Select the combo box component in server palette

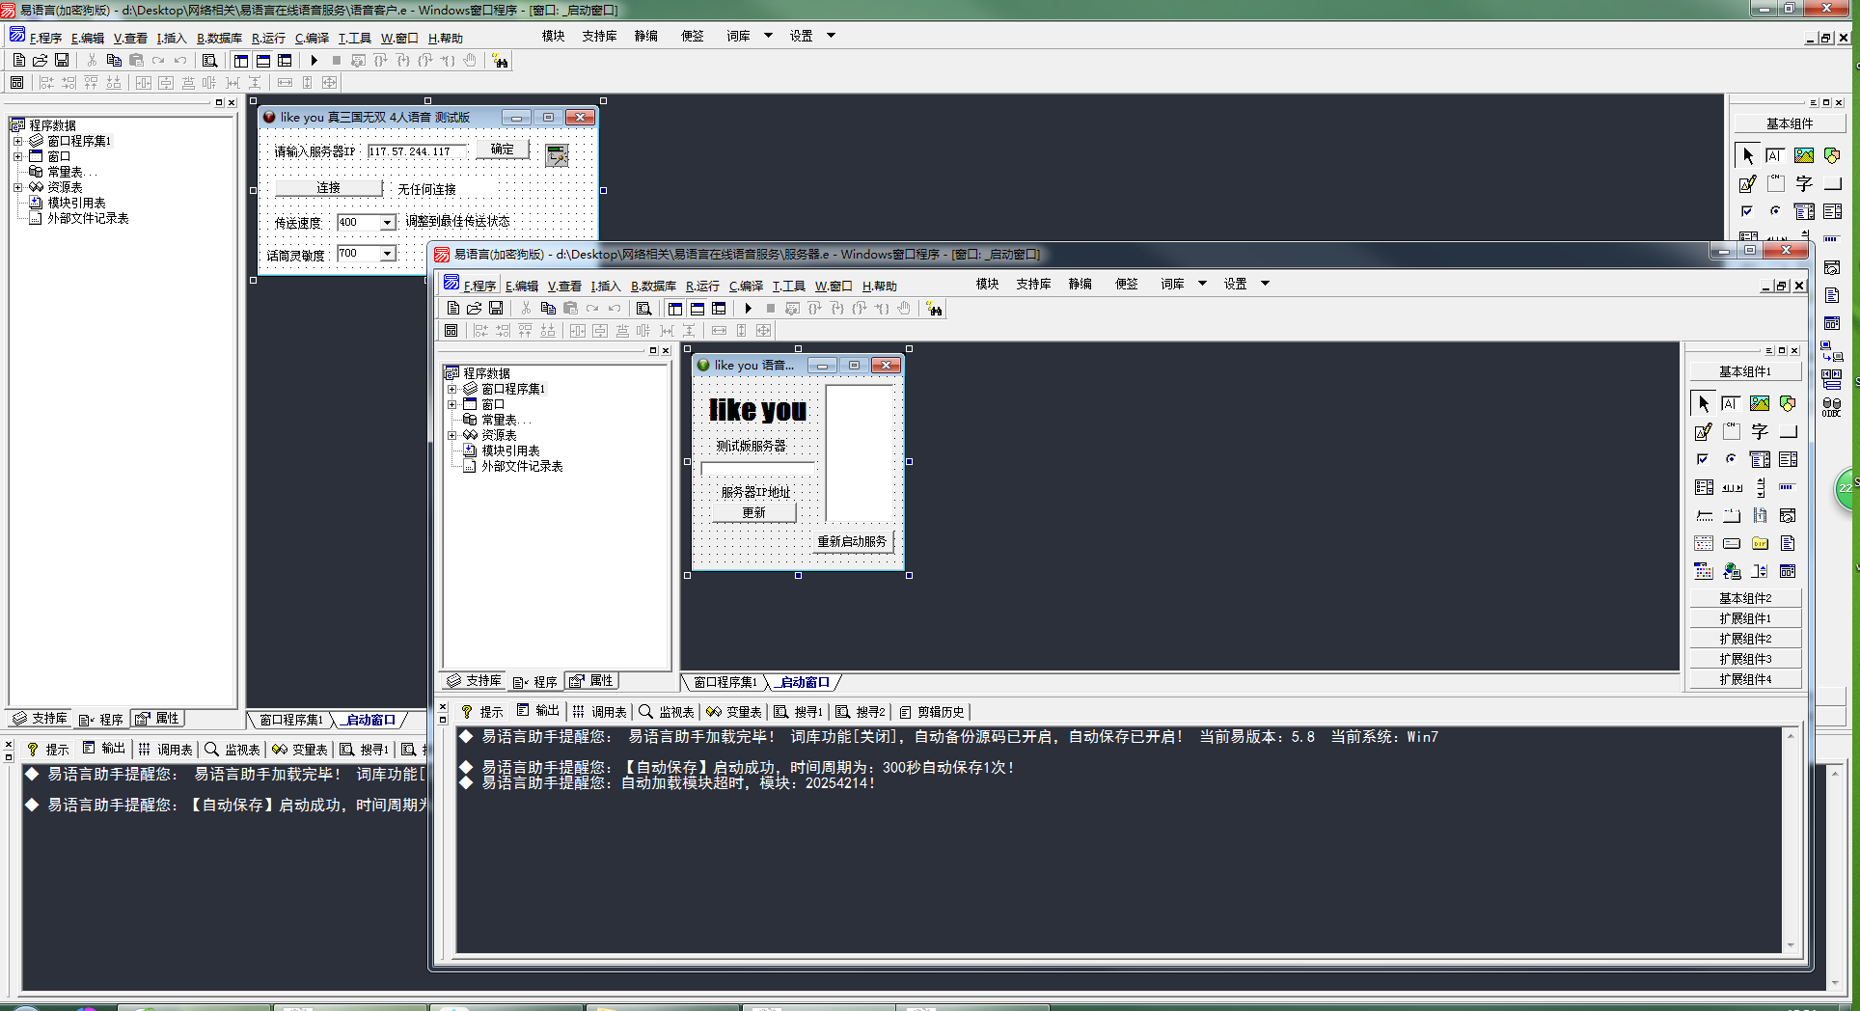[1760, 460]
